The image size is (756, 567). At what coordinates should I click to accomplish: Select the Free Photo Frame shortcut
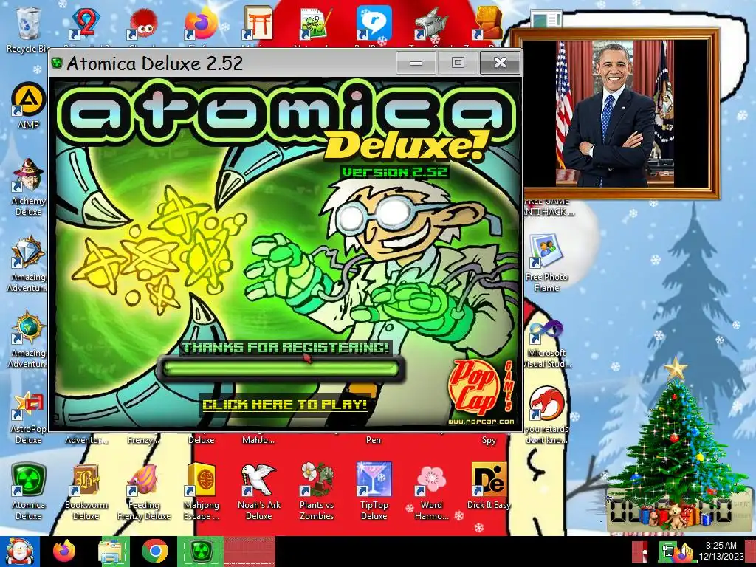pos(546,264)
